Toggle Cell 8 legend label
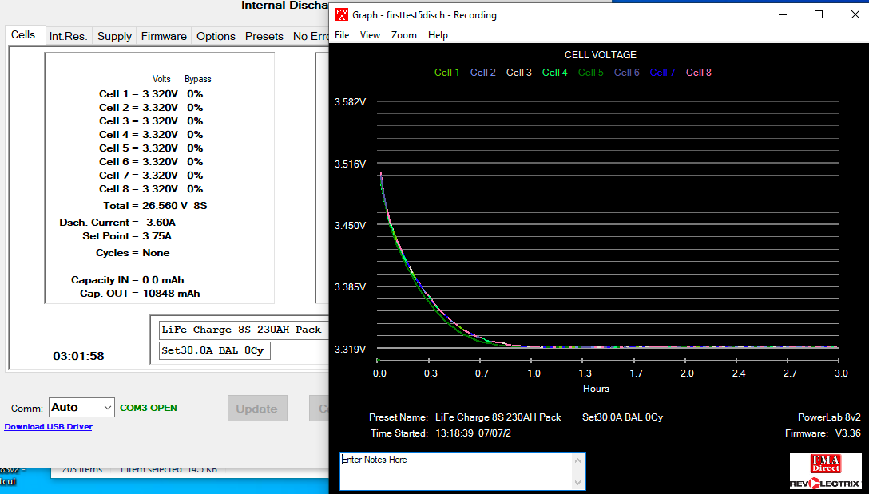Viewport: 869px width, 494px height. [x=698, y=73]
